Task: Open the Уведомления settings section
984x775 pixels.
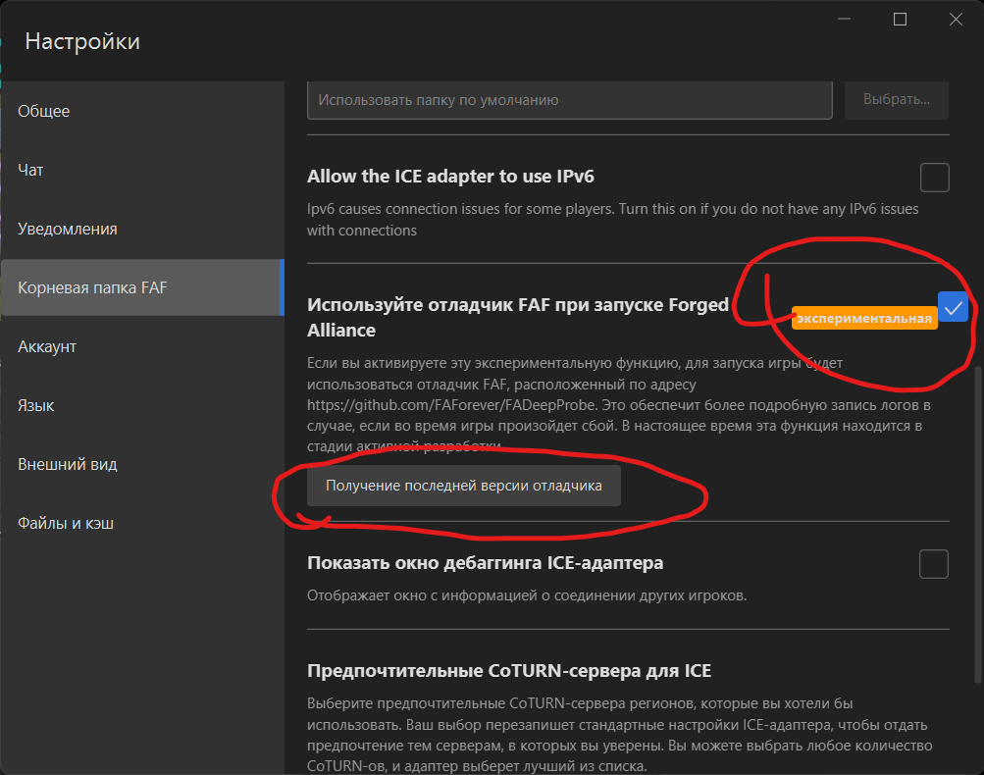Action: 142,229
